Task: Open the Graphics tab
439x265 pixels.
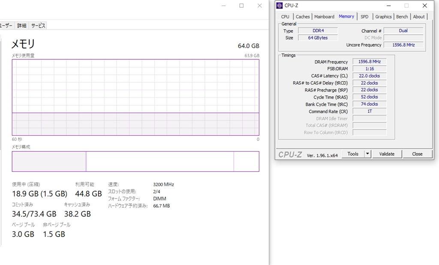Action: [x=383, y=17]
